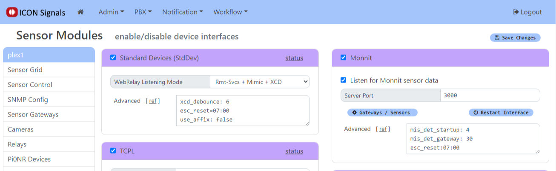Open the Workflow menu
556x171 pixels.
tap(230, 12)
